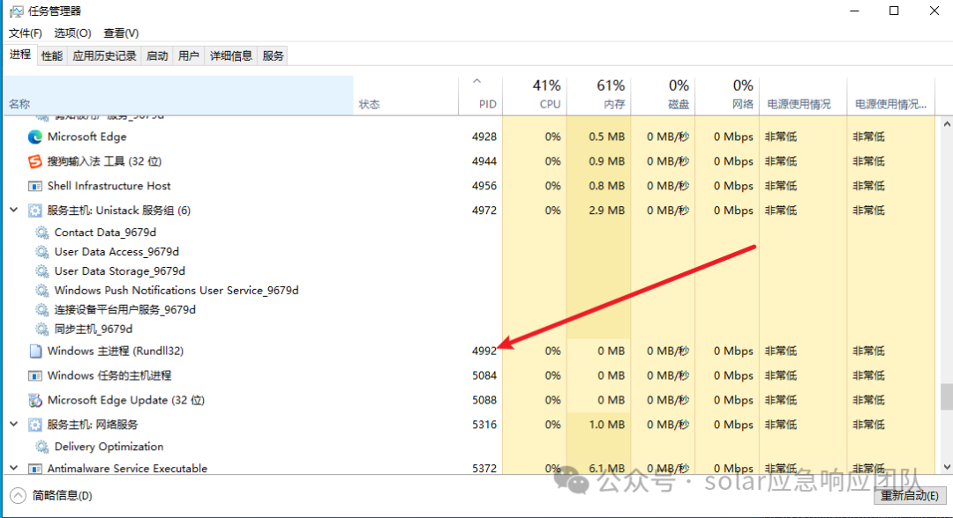Collapse the 服务主机: 网络服务 group

point(13,424)
